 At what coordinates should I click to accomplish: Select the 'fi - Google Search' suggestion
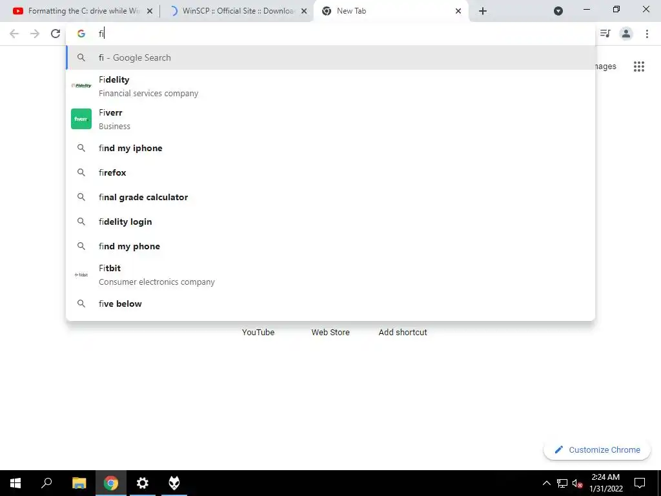coord(330,57)
